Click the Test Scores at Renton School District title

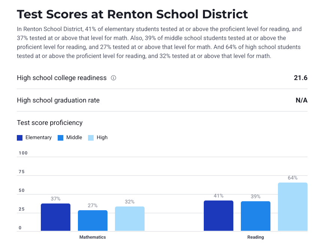point(132,14)
